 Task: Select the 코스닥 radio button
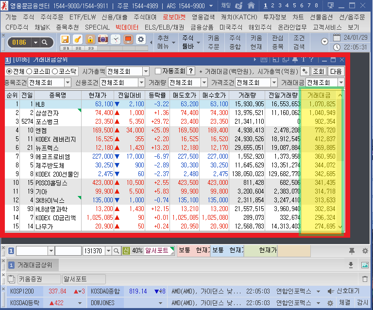[x=55, y=71]
